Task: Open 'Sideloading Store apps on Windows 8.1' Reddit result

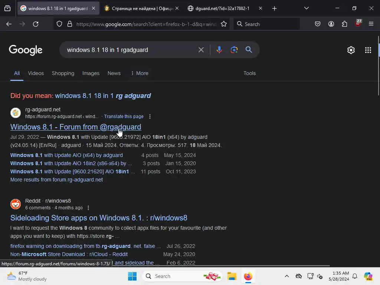Action: click(x=99, y=218)
